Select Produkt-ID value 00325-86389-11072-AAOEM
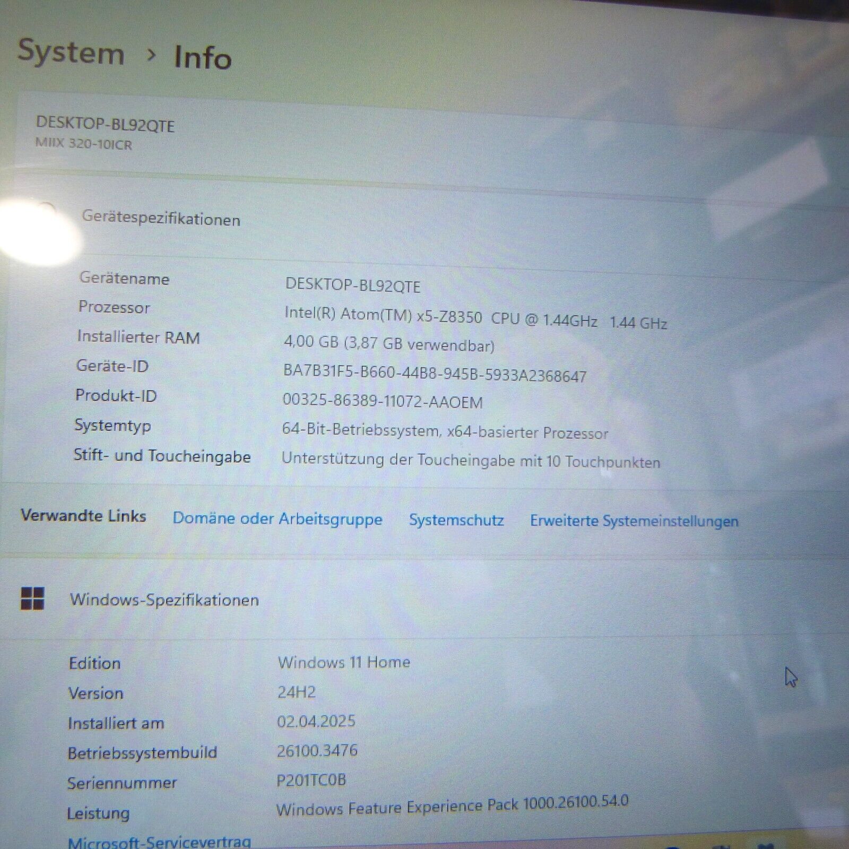The height and width of the screenshot is (849, 849). point(383,401)
